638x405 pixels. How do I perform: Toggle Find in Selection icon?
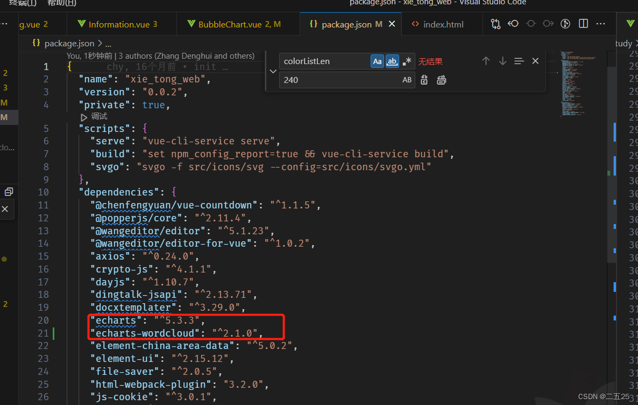coord(519,61)
